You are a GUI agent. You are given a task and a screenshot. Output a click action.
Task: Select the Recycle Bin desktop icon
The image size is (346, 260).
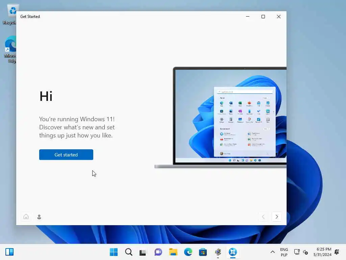tap(9, 14)
